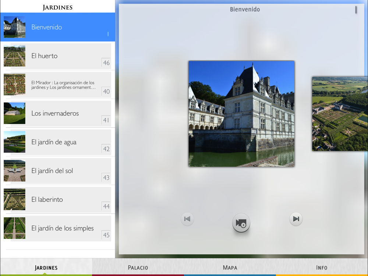Image resolution: width=368 pixels, height=276 pixels.
Task: Choose El jardín de agua
Action: (x=58, y=142)
